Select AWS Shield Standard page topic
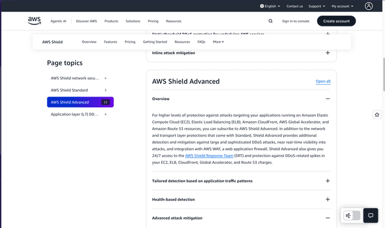 80,90
